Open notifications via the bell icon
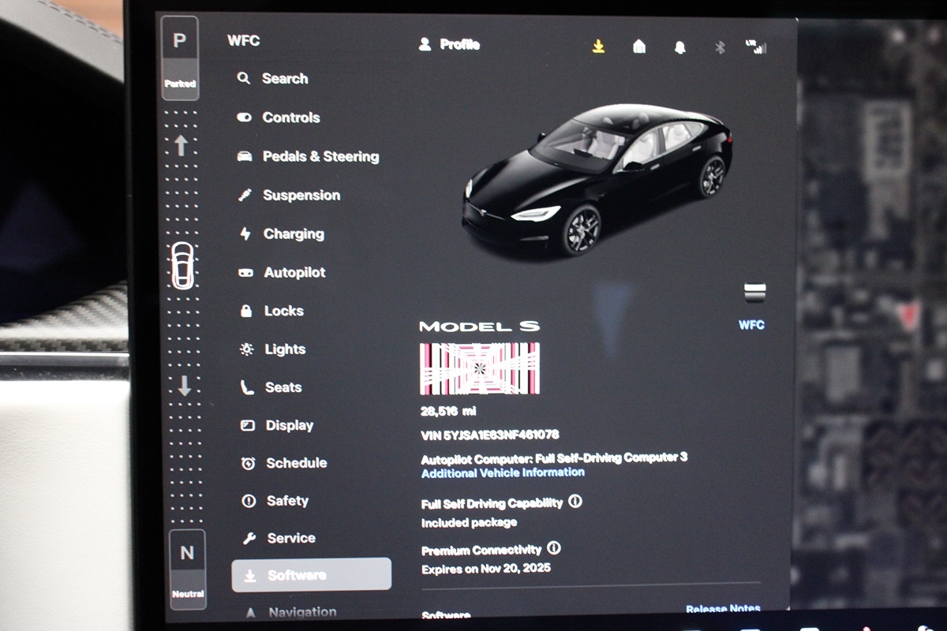The width and height of the screenshot is (947, 631). coord(679,46)
